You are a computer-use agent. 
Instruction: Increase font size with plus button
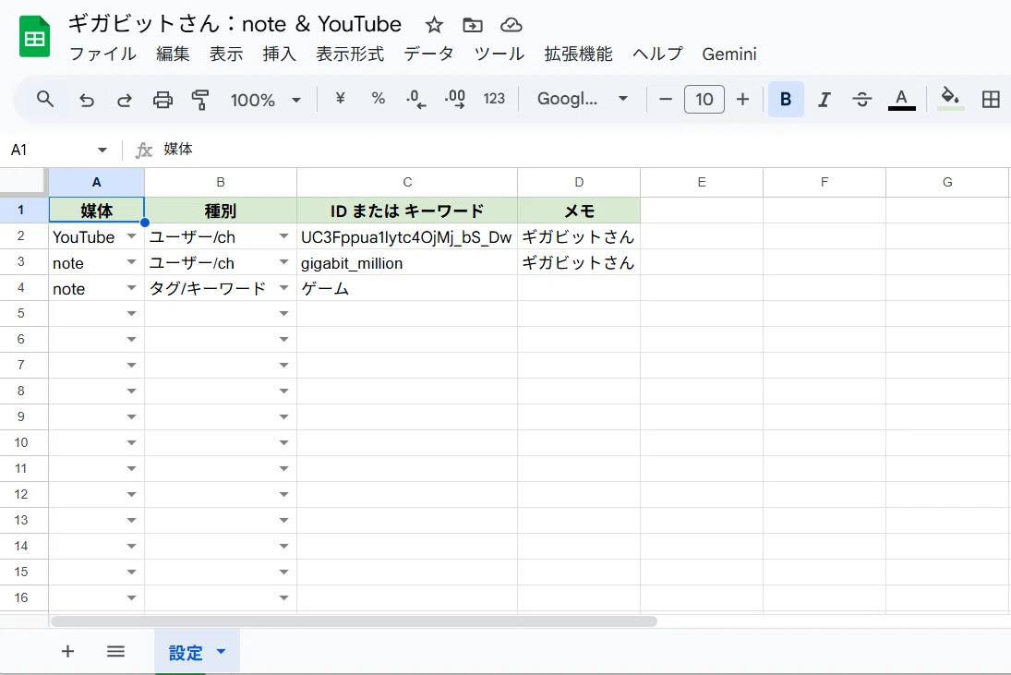point(742,100)
